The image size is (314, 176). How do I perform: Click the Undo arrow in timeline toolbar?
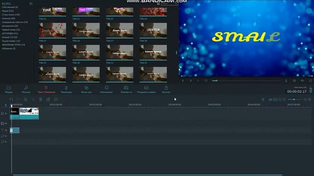tap(11, 99)
